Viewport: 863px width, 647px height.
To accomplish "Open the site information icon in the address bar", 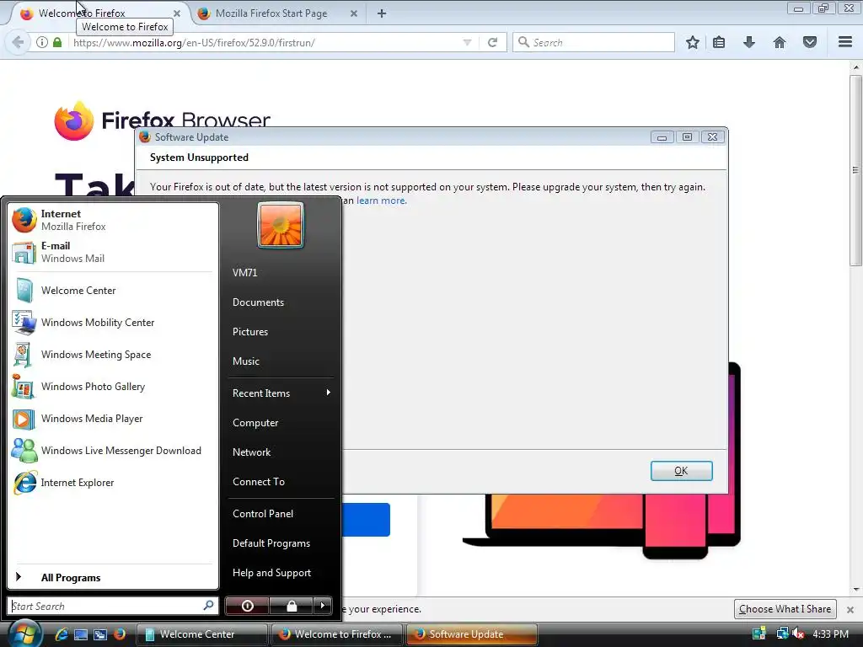I will click(x=42, y=42).
